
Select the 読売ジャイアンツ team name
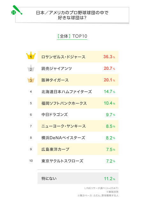point(57,68)
